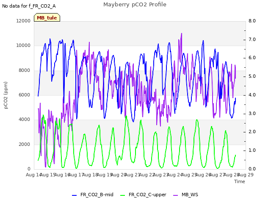271x203 pixels.
Task: Click the MB_tule label badge
Action: (47, 17)
